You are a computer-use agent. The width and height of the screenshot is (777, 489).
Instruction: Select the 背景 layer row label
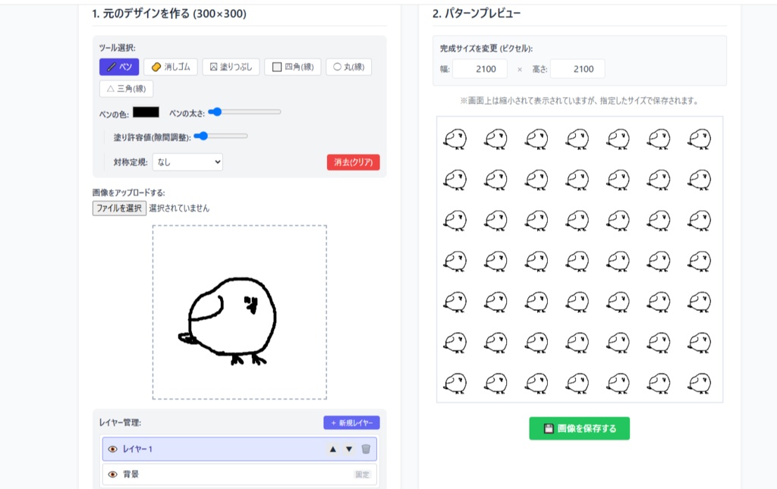tap(131, 474)
